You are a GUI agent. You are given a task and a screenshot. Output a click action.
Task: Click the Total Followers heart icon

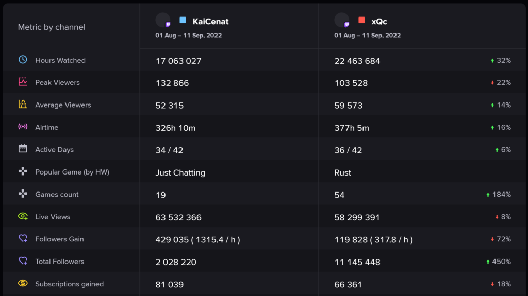point(23,260)
